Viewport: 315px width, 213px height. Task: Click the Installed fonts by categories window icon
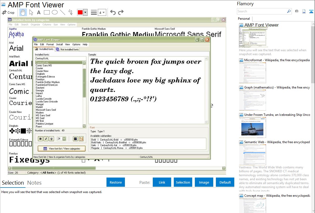(x=10, y=20)
